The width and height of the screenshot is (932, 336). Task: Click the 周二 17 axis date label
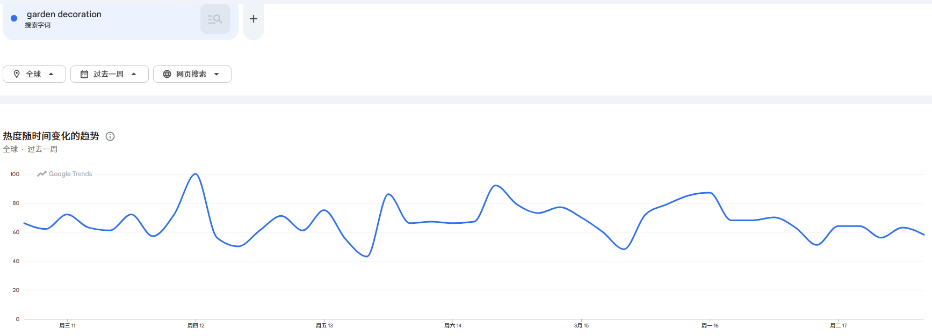[838, 326]
